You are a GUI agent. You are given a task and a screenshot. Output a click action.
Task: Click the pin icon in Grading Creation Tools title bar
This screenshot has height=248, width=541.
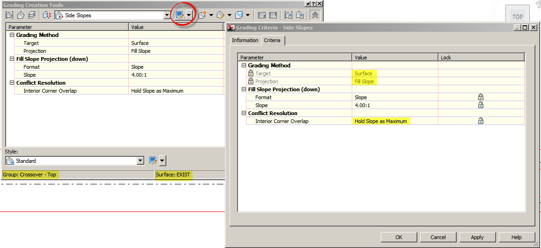307,3
